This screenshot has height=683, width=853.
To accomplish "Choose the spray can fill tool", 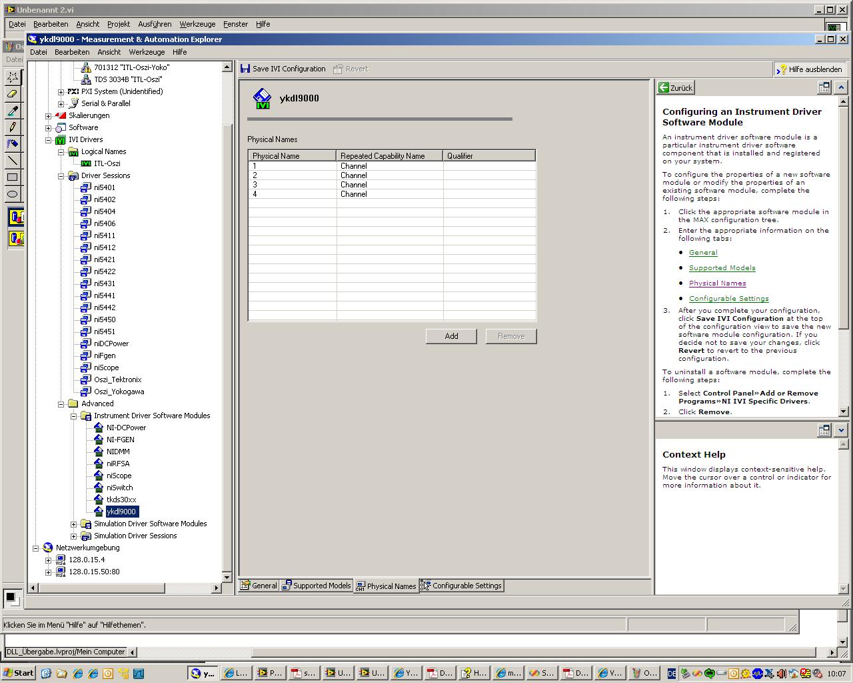I will click(x=12, y=144).
